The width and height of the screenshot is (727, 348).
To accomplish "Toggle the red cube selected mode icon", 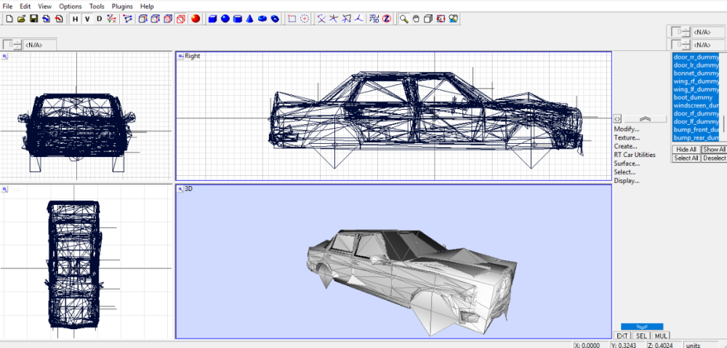I will click(x=181, y=19).
